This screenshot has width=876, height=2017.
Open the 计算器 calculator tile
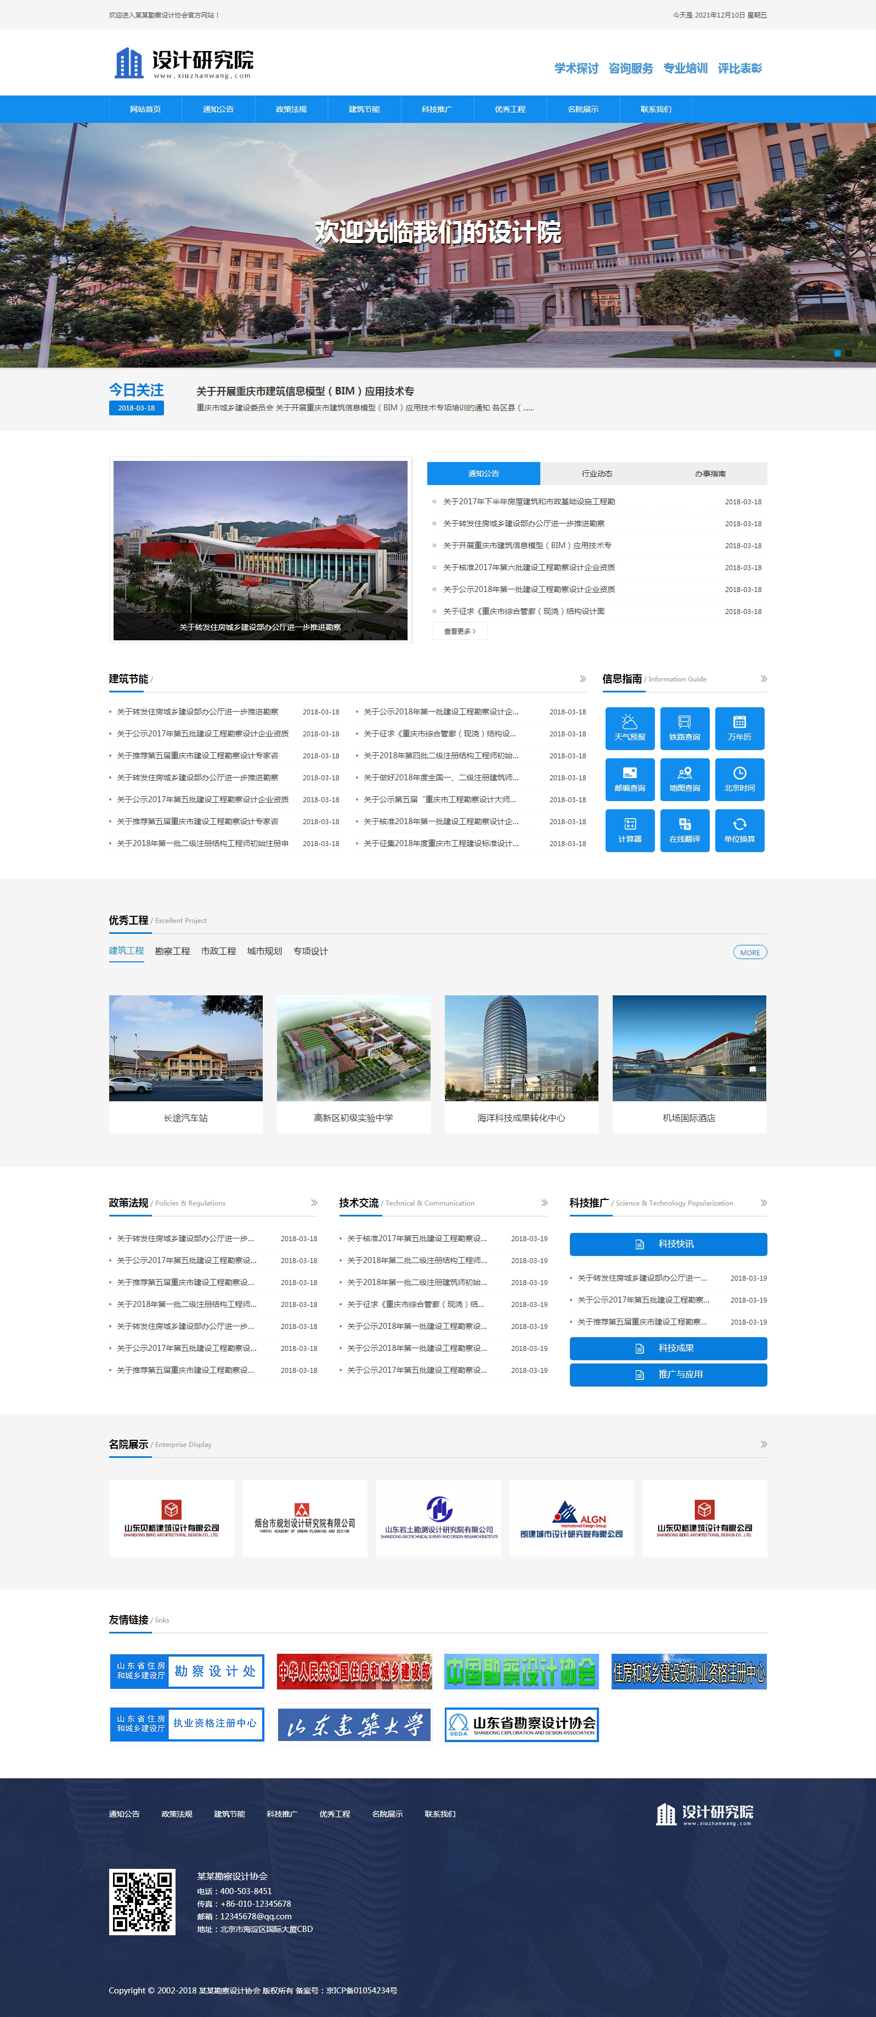[x=629, y=830]
